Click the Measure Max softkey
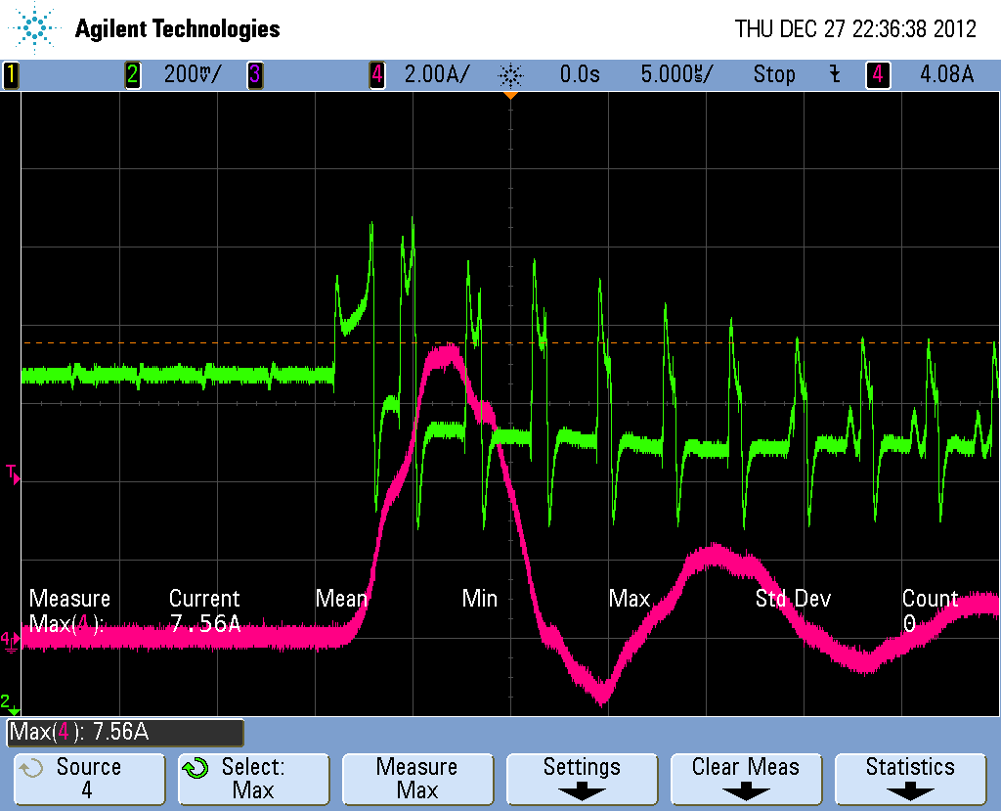The height and width of the screenshot is (811, 1001). pyautogui.click(x=417, y=779)
